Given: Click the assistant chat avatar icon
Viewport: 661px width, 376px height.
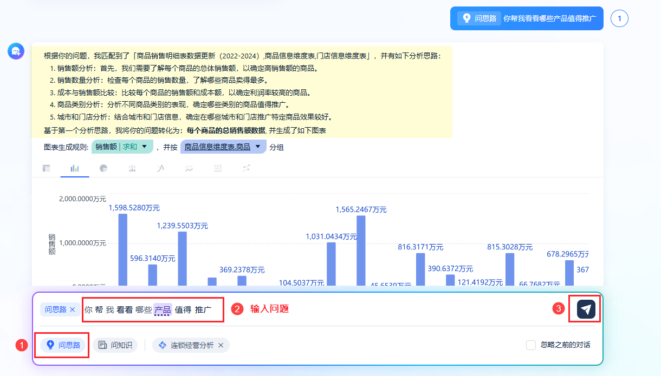Looking at the screenshot, I should click(x=16, y=51).
